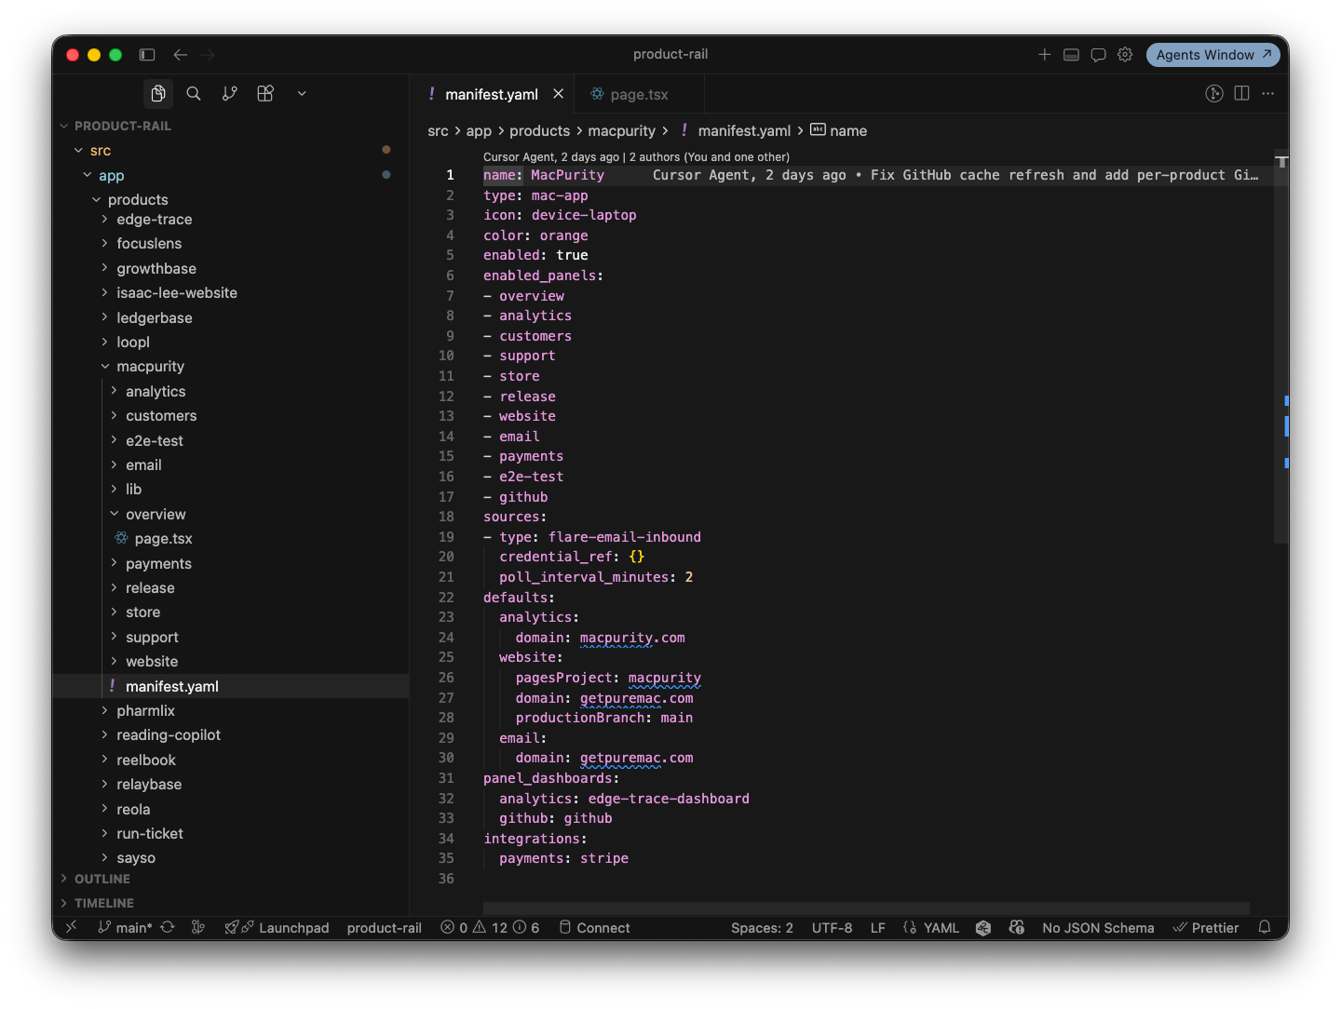Click the app breadcrumb
This screenshot has width=1341, height=1009.
pyautogui.click(x=479, y=131)
